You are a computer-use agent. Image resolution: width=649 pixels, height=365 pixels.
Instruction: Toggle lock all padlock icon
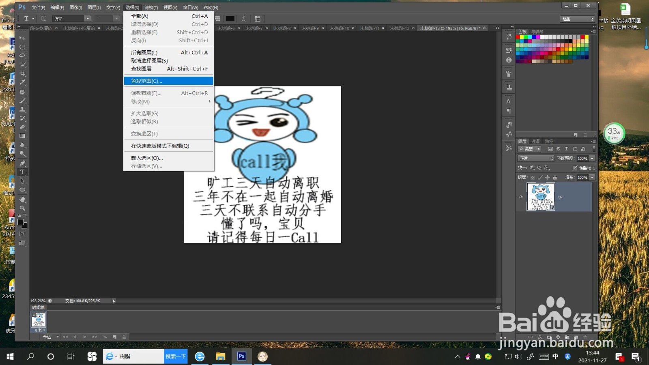point(555,177)
